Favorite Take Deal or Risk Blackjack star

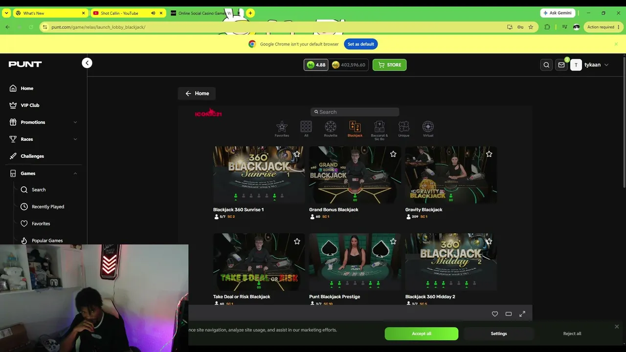click(297, 241)
